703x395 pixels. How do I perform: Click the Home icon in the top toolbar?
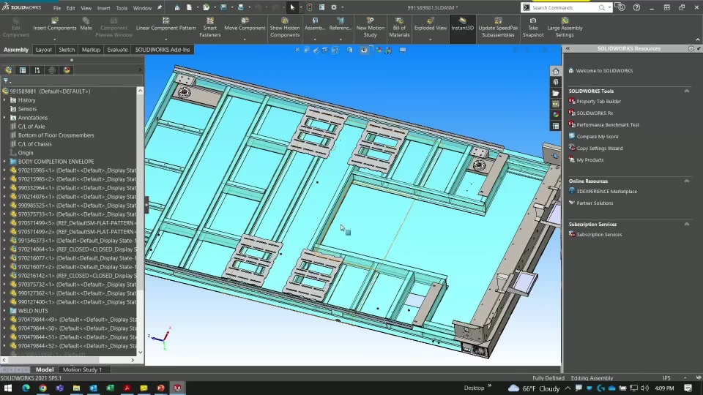(x=177, y=7)
